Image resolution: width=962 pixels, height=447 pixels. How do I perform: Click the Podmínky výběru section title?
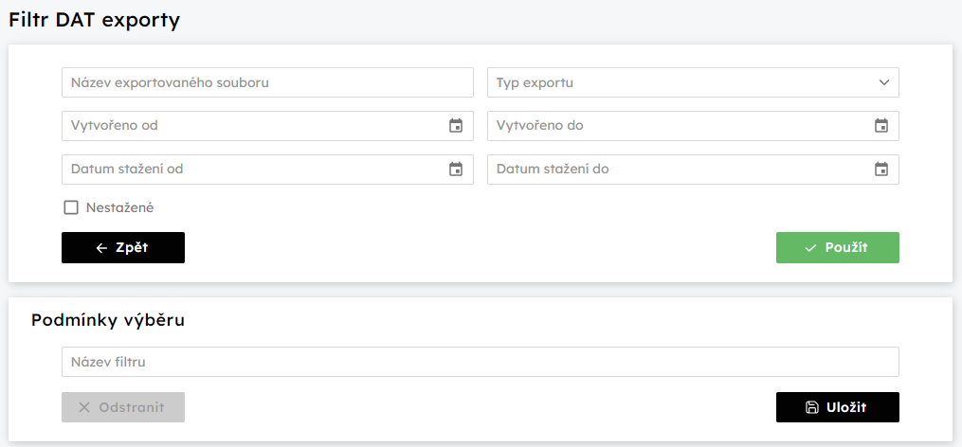(x=108, y=320)
